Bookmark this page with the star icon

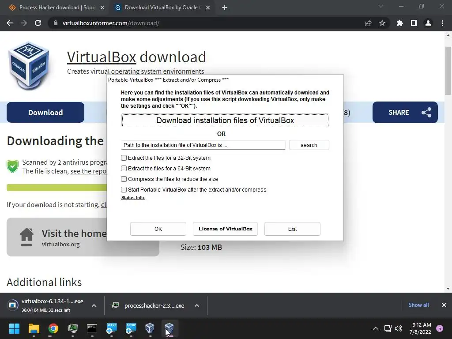[382, 23]
